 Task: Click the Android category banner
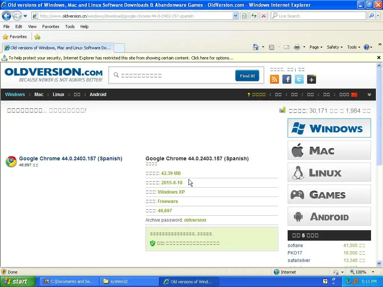(x=329, y=216)
